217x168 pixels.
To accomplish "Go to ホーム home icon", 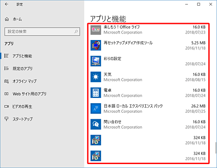I will click(7, 19).
